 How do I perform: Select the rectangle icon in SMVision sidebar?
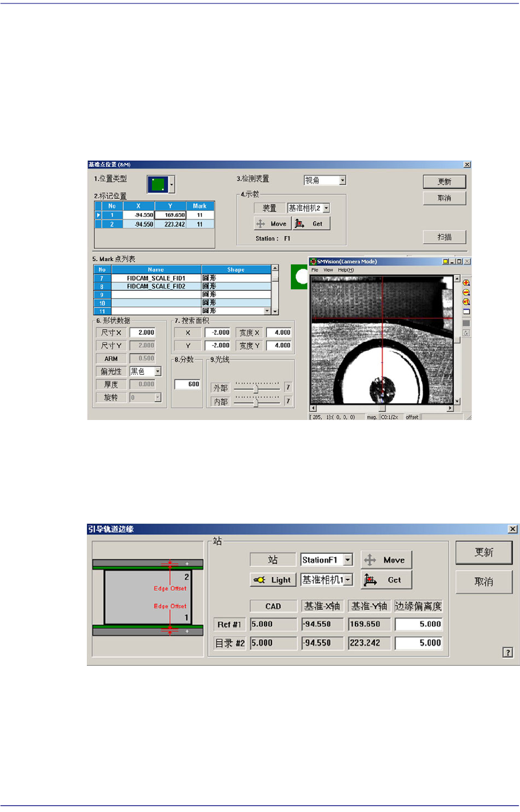(466, 311)
